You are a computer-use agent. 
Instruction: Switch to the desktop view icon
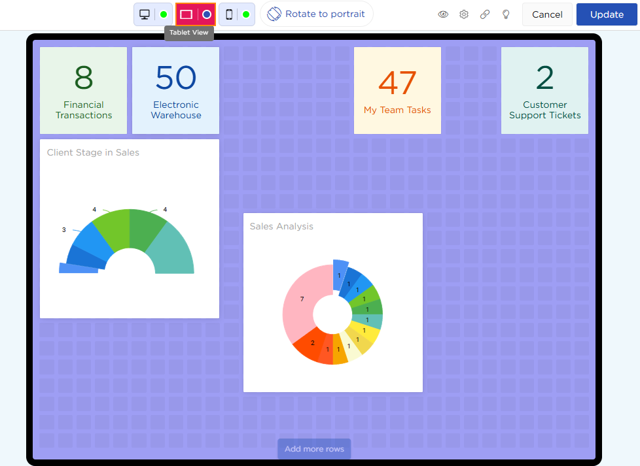(145, 14)
